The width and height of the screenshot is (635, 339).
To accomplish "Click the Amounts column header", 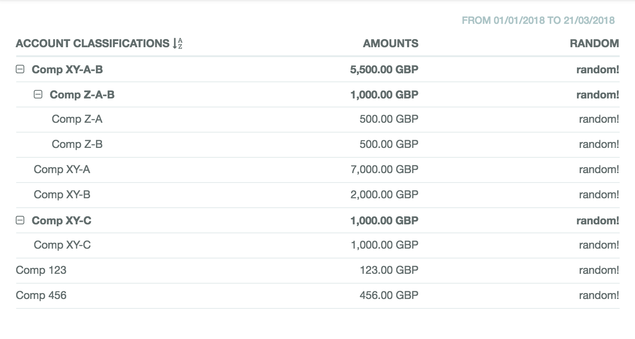I will [390, 44].
